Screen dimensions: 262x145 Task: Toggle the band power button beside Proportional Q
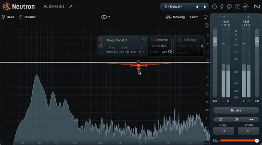click(x=101, y=40)
